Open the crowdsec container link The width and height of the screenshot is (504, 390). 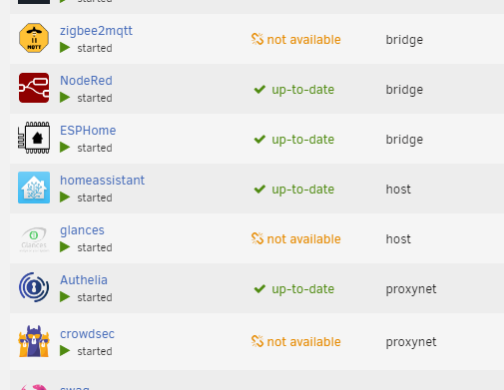[87, 334]
